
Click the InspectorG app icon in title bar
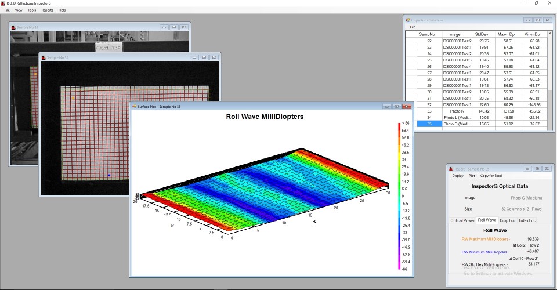click(x=3, y=3)
